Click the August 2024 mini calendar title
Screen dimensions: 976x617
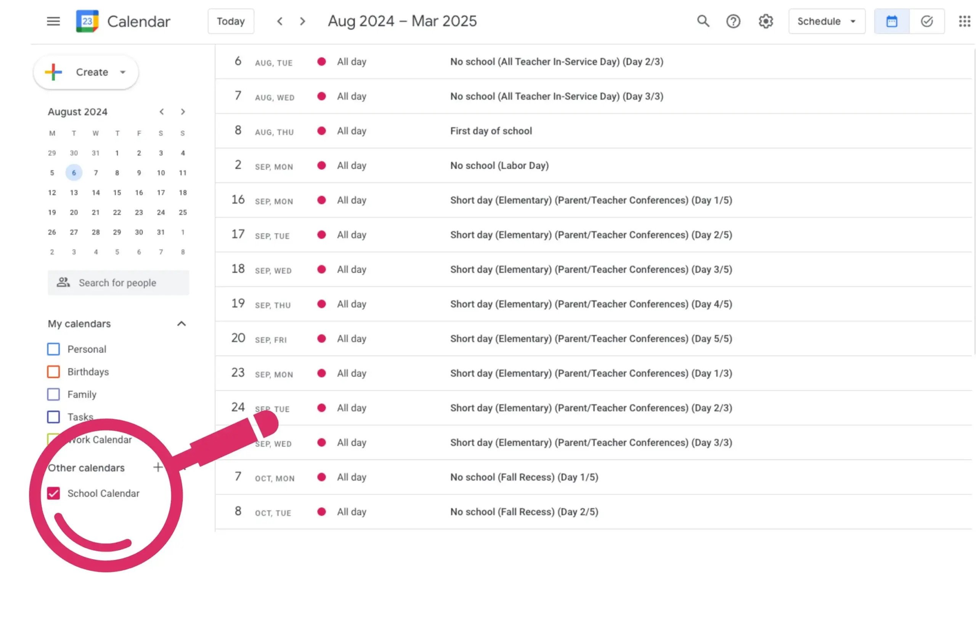77,112
